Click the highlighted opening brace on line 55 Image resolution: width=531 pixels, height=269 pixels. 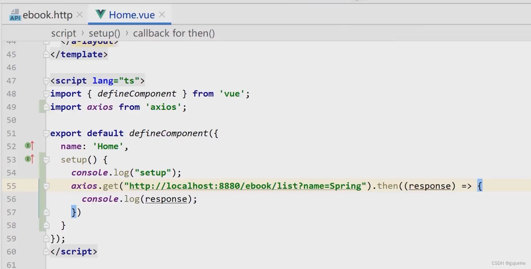coord(480,186)
